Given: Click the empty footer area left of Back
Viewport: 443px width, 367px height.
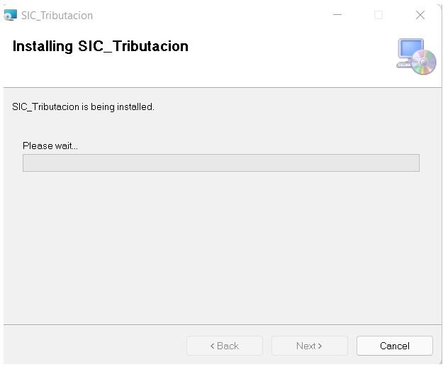Looking at the screenshot, I should tap(92, 346).
